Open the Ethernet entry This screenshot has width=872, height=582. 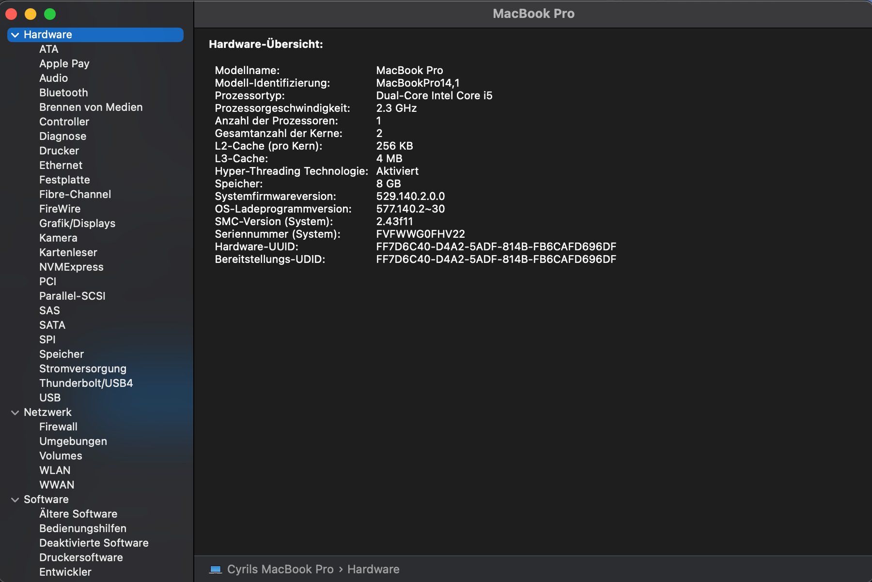[61, 166]
